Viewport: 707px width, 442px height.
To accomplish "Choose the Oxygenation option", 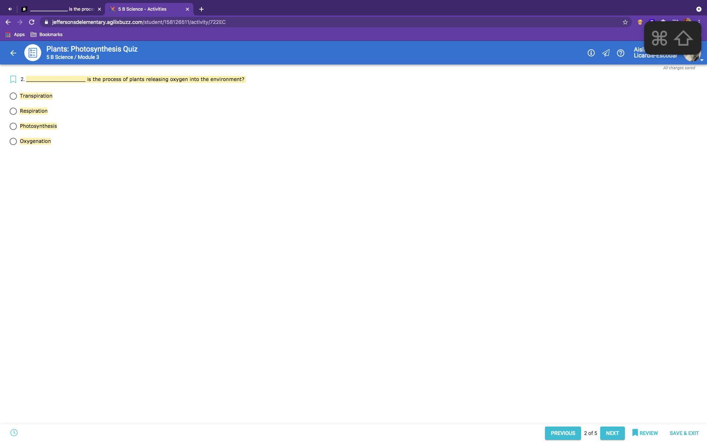I will [x=13, y=141].
